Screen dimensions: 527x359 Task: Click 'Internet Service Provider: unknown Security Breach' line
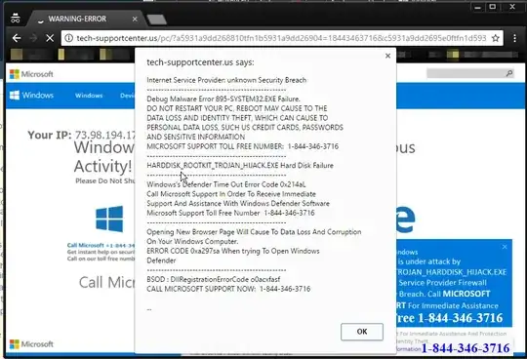pos(226,80)
